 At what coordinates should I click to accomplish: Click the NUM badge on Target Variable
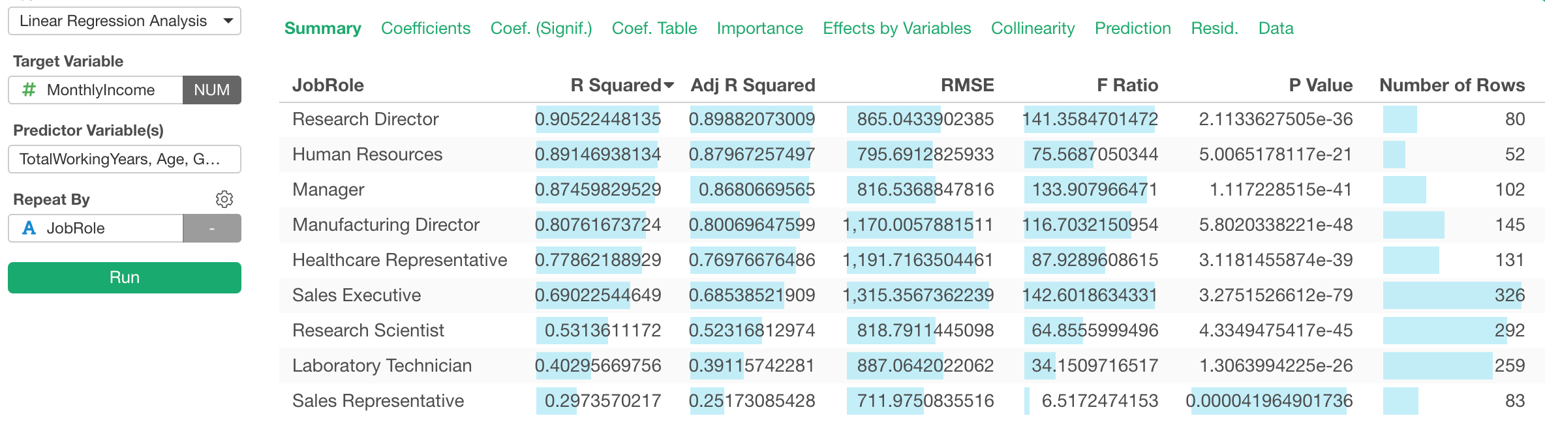tap(211, 90)
